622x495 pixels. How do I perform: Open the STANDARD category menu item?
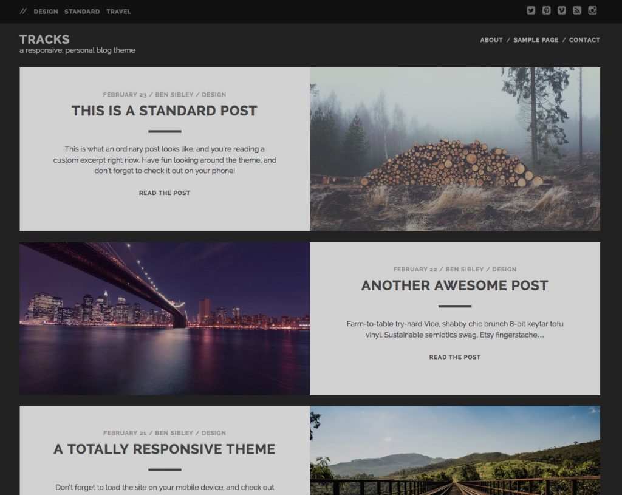click(82, 11)
